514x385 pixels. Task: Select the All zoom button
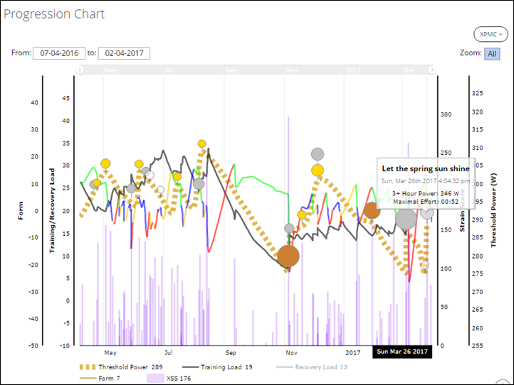[x=492, y=54]
